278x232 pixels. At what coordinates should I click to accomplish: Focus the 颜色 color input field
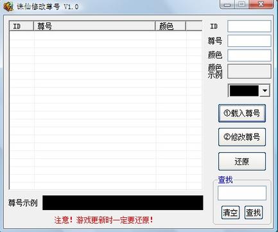coord(249,55)
